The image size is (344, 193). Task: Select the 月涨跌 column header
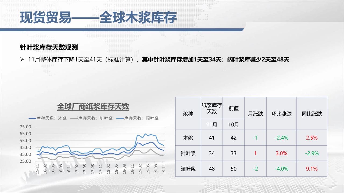coord(255,113)
